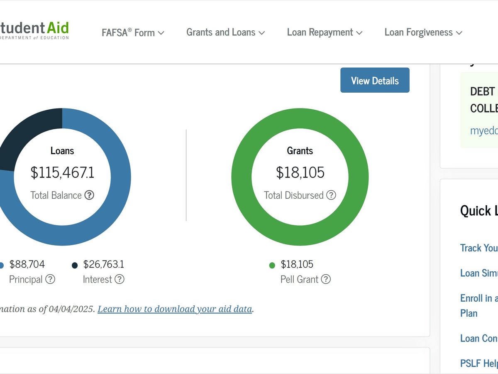Open the Loan Simulator quick link

coord(479,273)
